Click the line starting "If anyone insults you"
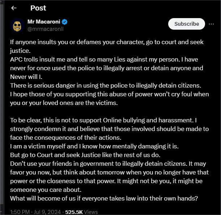 (107, 42)
